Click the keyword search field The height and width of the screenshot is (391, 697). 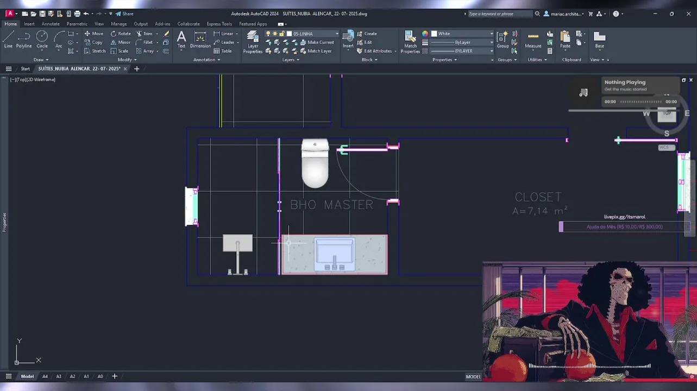(499, 14)
